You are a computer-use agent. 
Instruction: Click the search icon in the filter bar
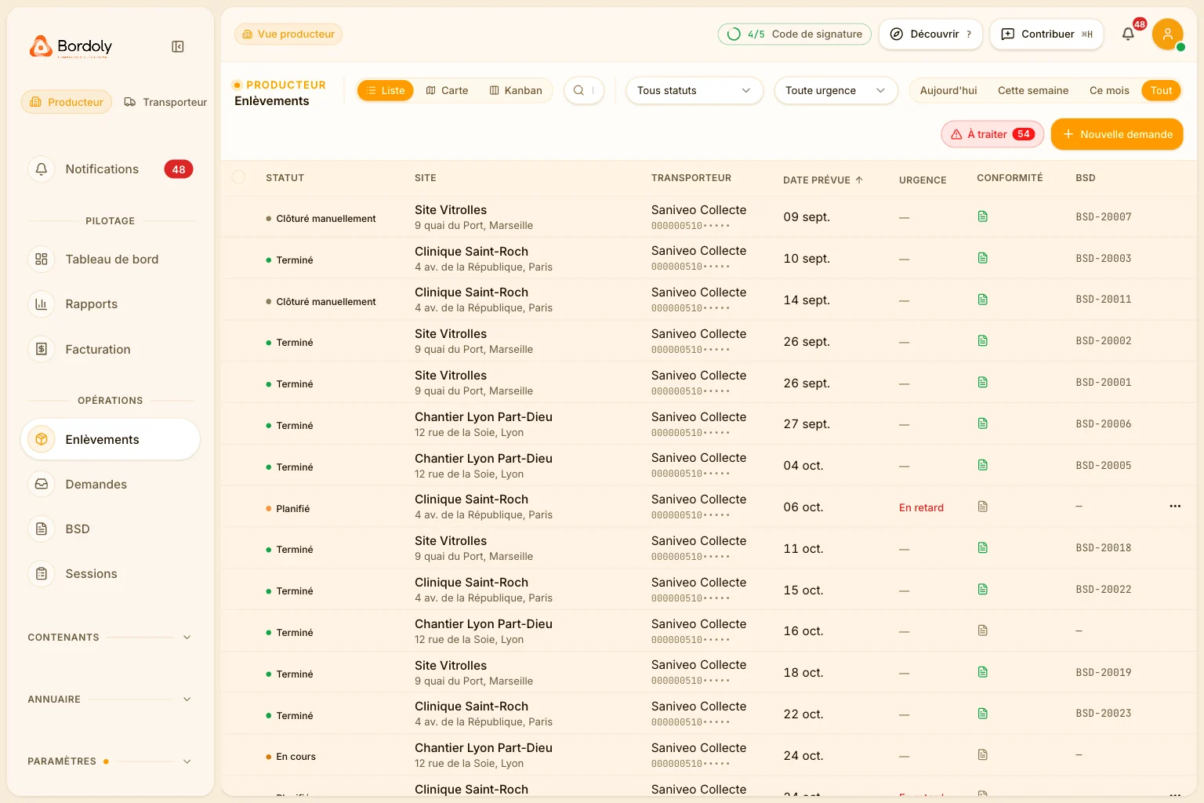pos(578,90)
